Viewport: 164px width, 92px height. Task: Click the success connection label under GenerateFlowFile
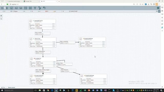pyautogui.click(x=42, y=33)
